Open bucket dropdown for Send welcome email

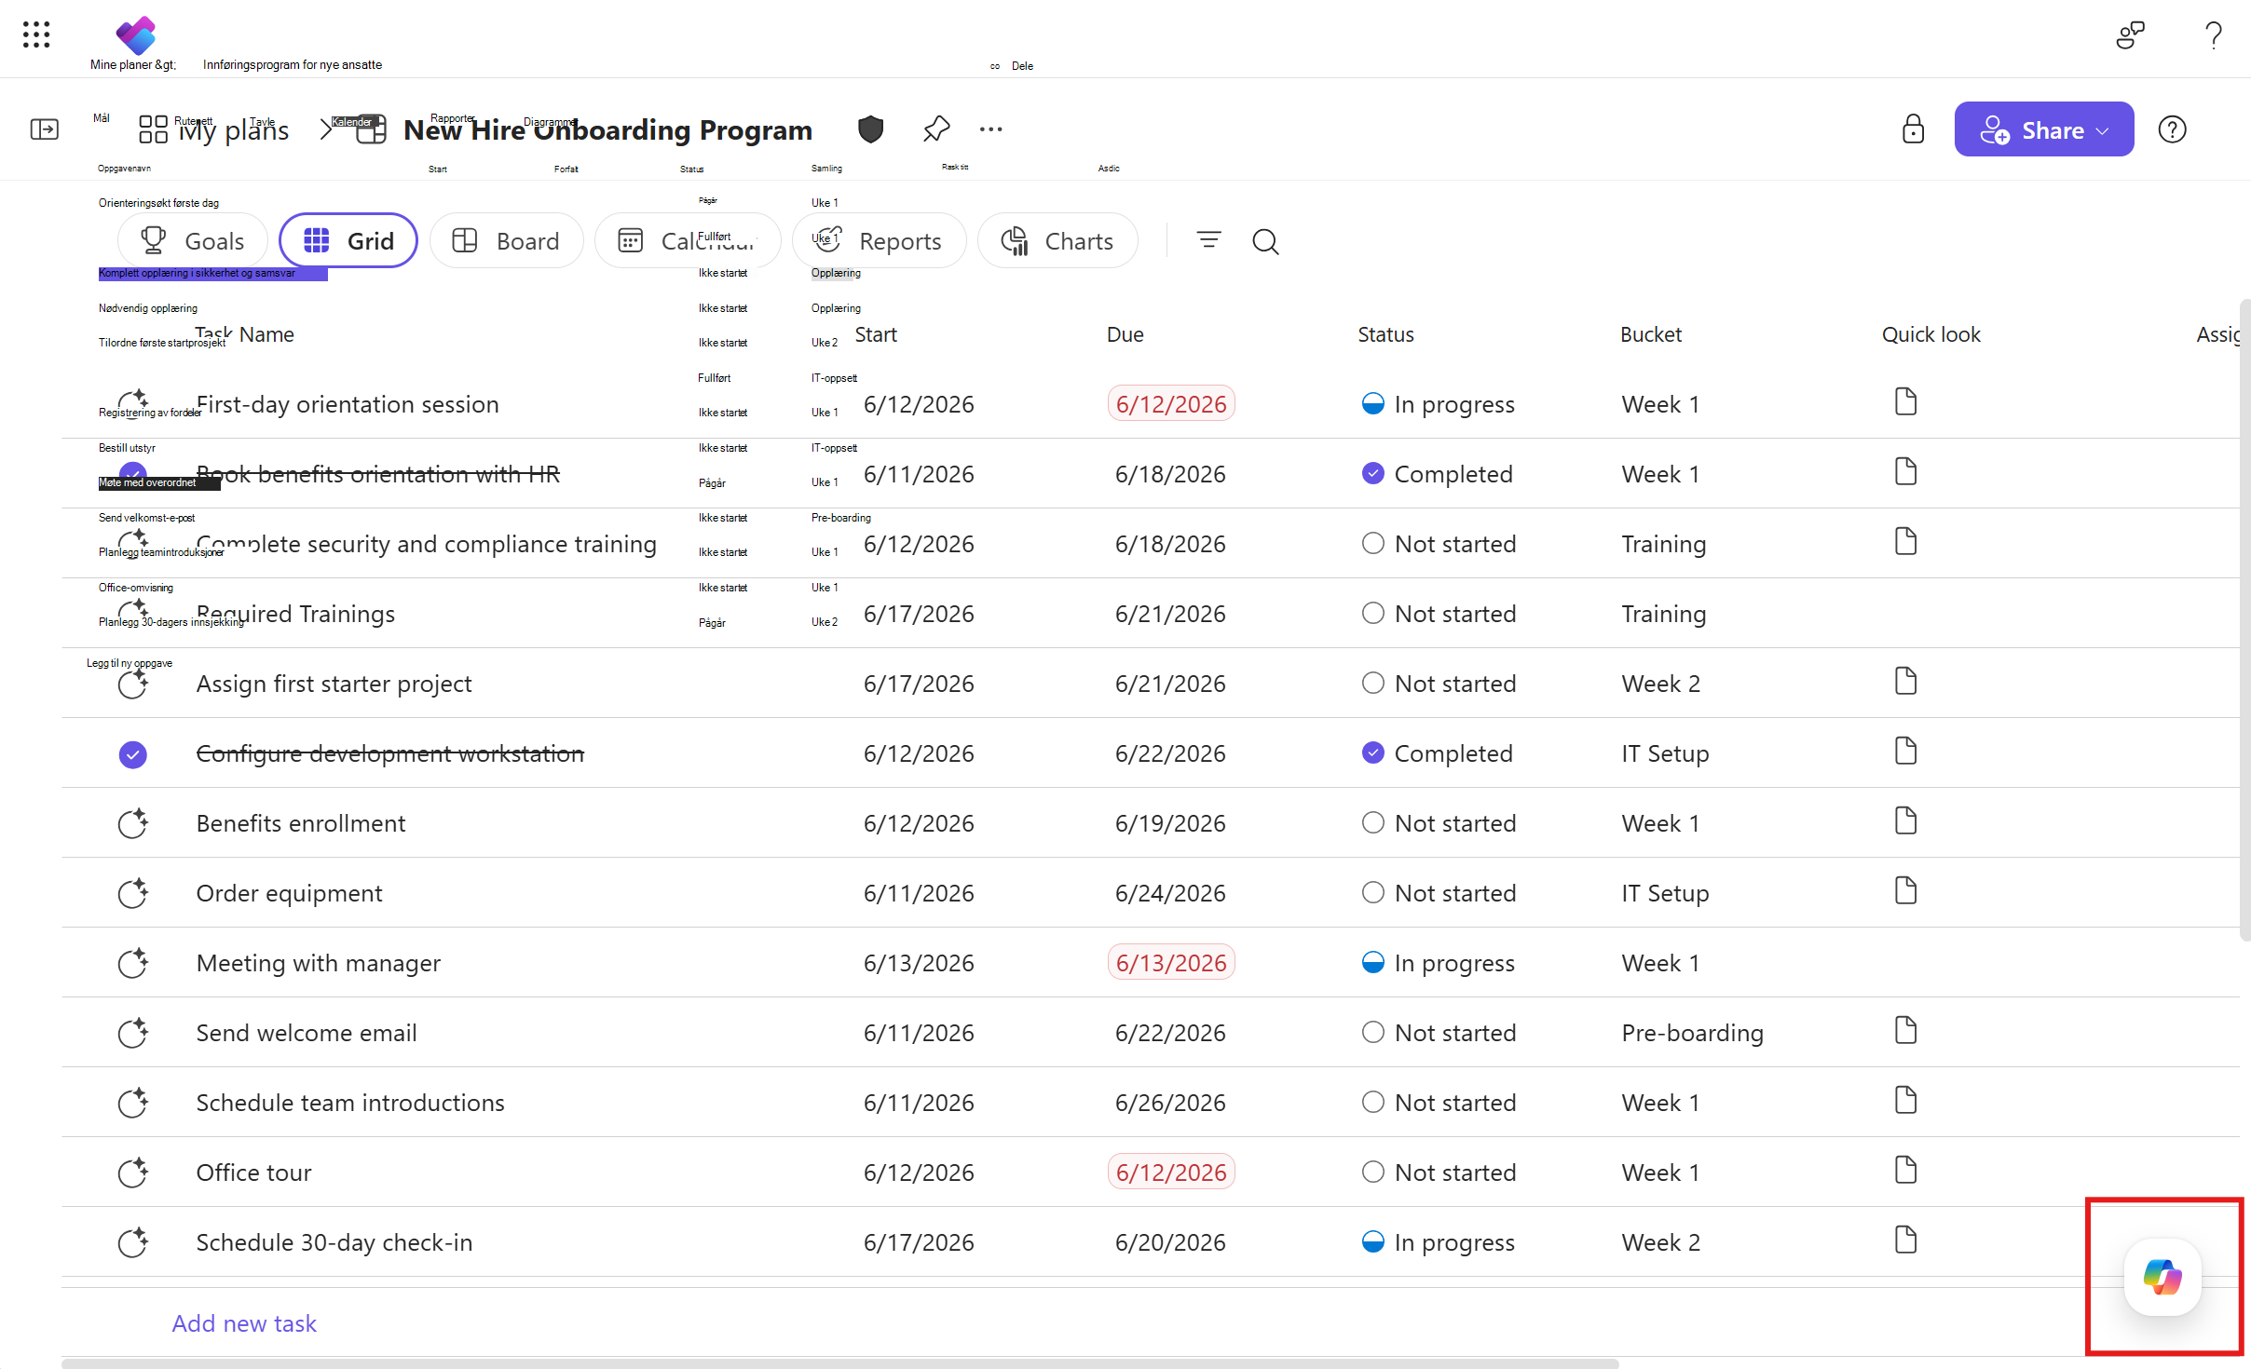pyautogui.click(x=1692, y=1033)
